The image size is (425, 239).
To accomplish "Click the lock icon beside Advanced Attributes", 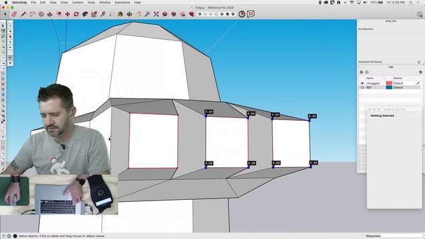I will 419,62.
